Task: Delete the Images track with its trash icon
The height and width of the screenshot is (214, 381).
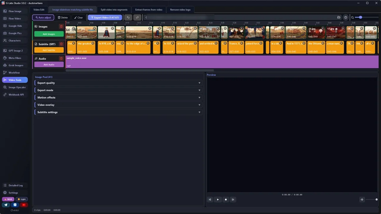Action: pos(61,26)
